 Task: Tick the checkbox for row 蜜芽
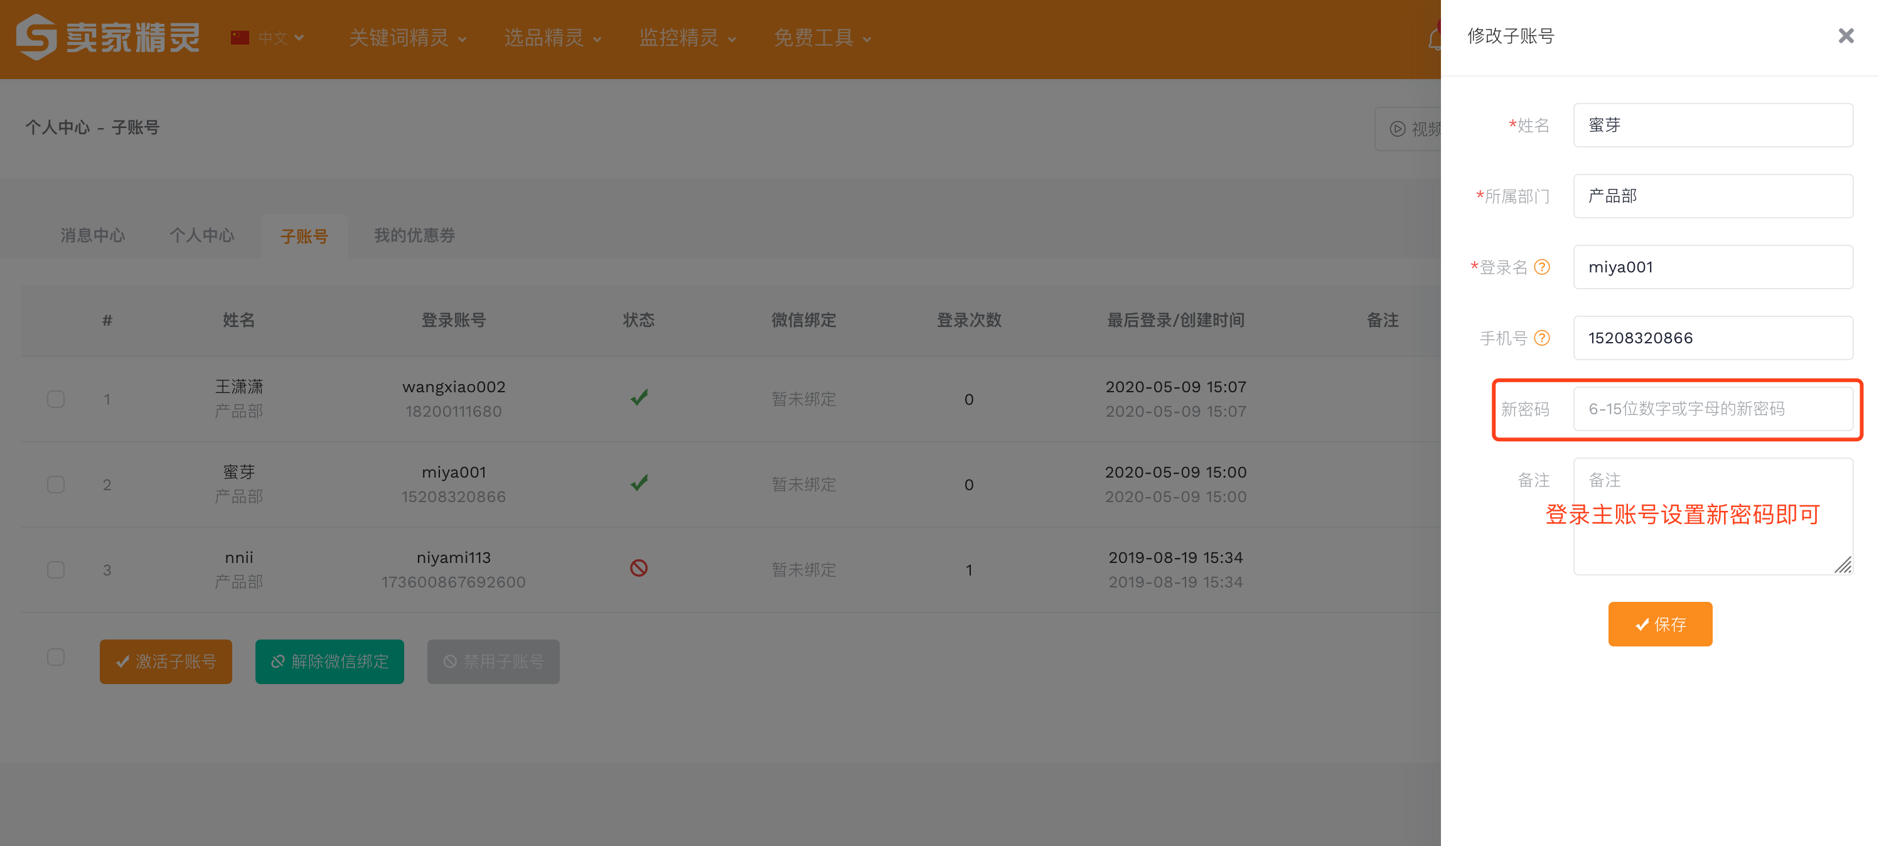[55, 485]
